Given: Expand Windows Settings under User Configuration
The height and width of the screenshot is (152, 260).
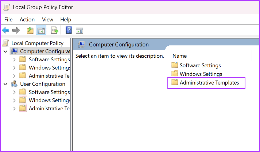Looking at the screenshot, I should (15, 100).
